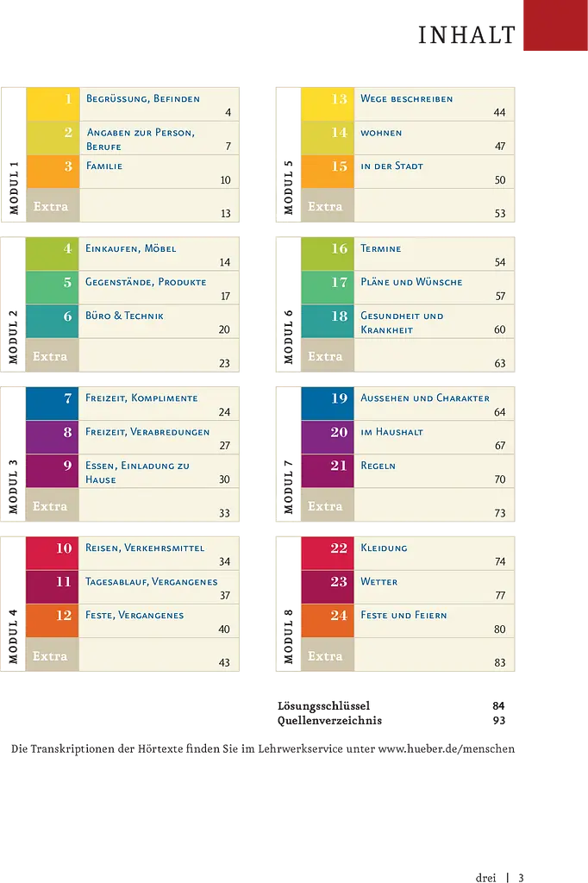The height and width of the screenshot is (883, 588).
Task: Open the chapter "Aussehen und Charakter"
Action: pyautogui.click(x=425, y=398)
